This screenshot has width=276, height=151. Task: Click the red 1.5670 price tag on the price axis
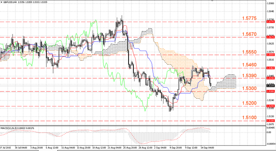point(270,37)
